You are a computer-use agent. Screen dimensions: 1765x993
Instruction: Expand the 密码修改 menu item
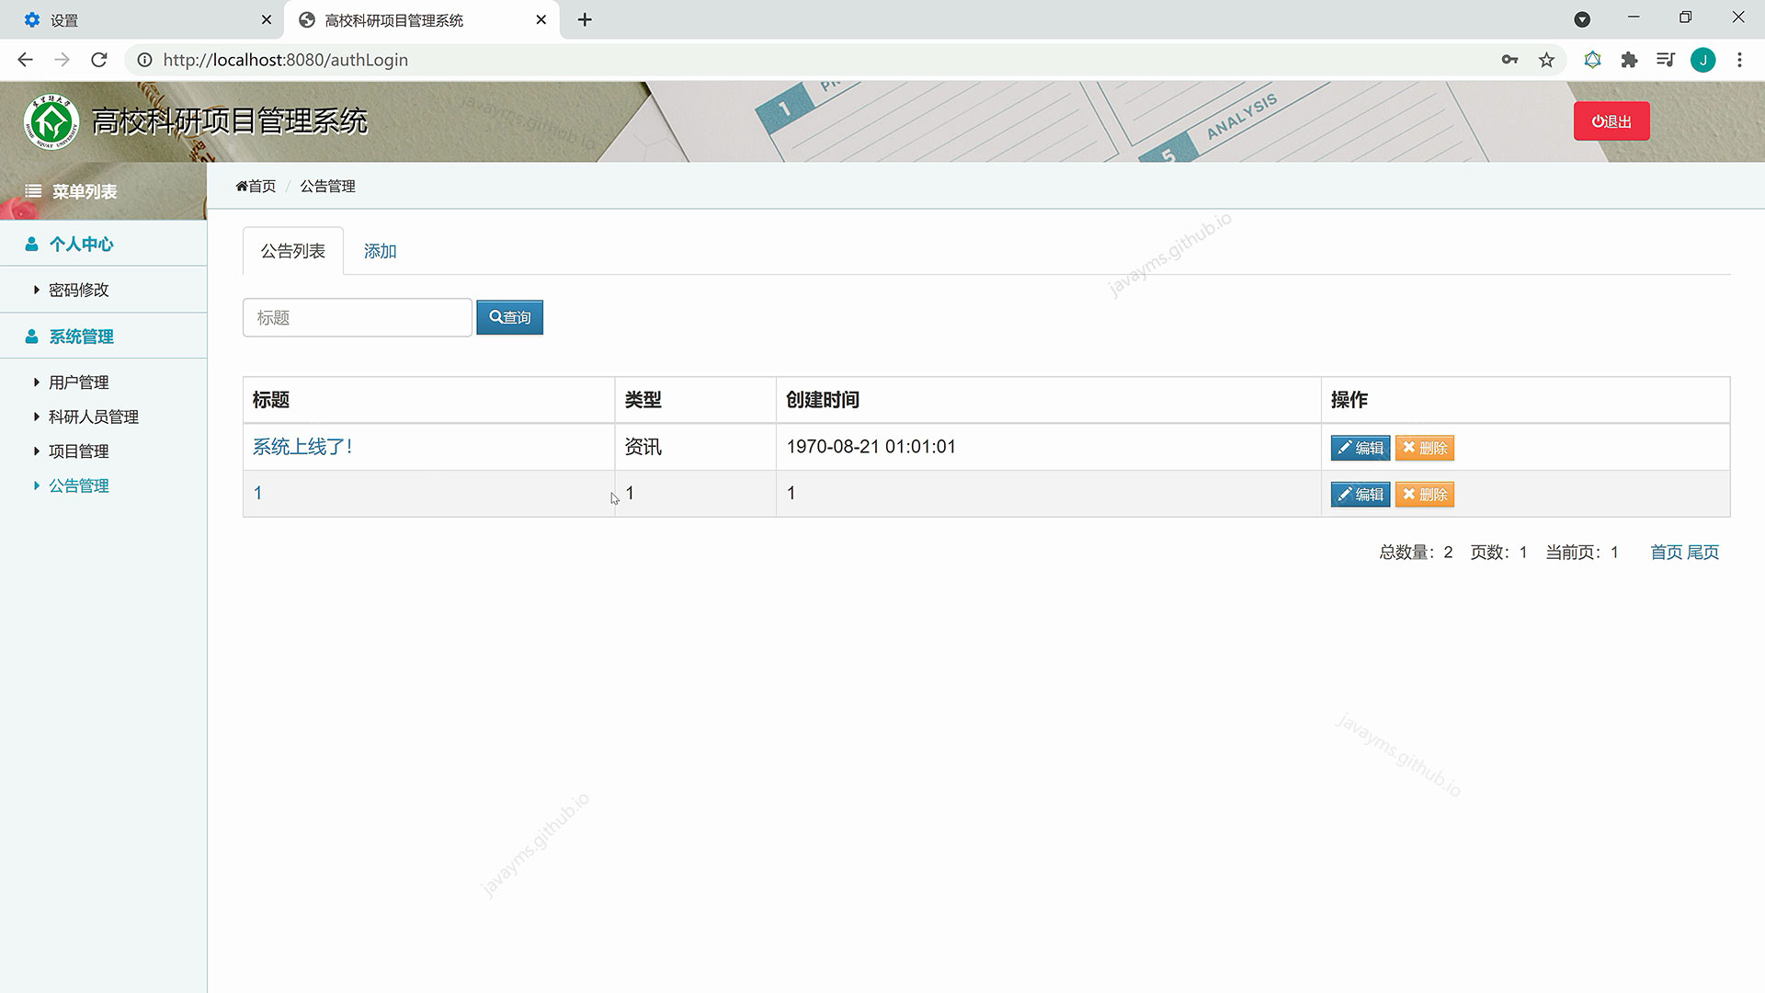click(x=79, y=289)
